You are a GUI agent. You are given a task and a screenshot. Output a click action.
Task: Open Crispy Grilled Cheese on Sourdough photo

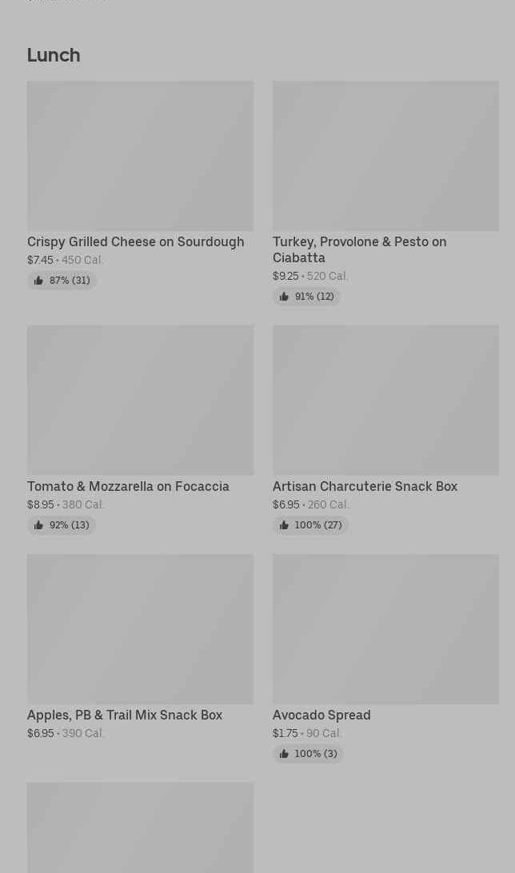[x=140, y=156]
